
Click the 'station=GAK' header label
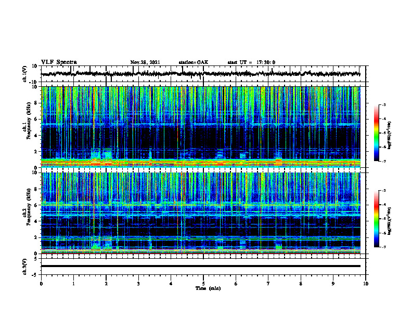[x=194, y=62]
